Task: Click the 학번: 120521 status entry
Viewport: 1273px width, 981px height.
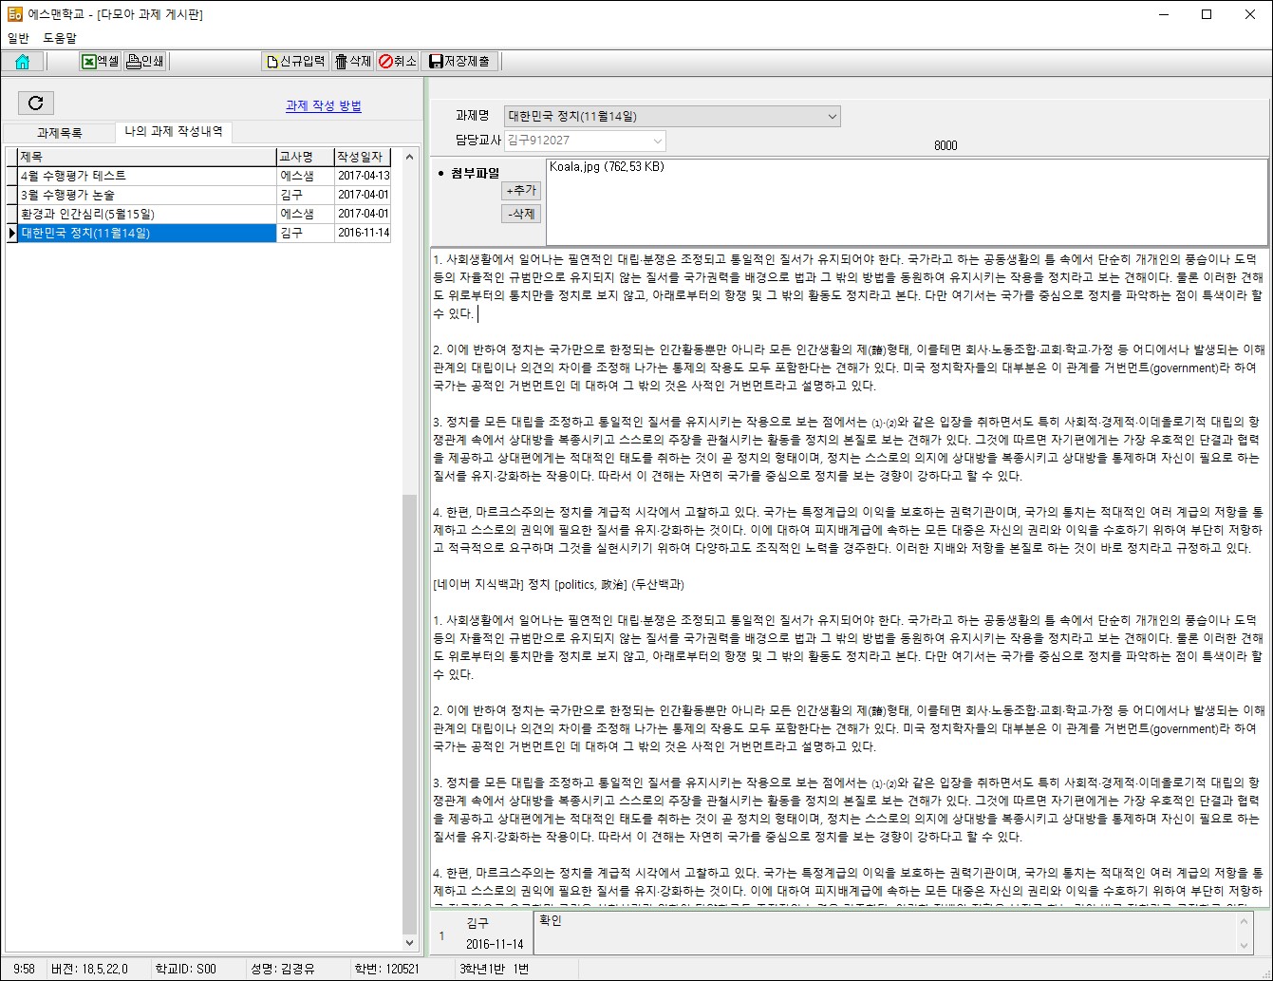Action: (x=387, y=969)
